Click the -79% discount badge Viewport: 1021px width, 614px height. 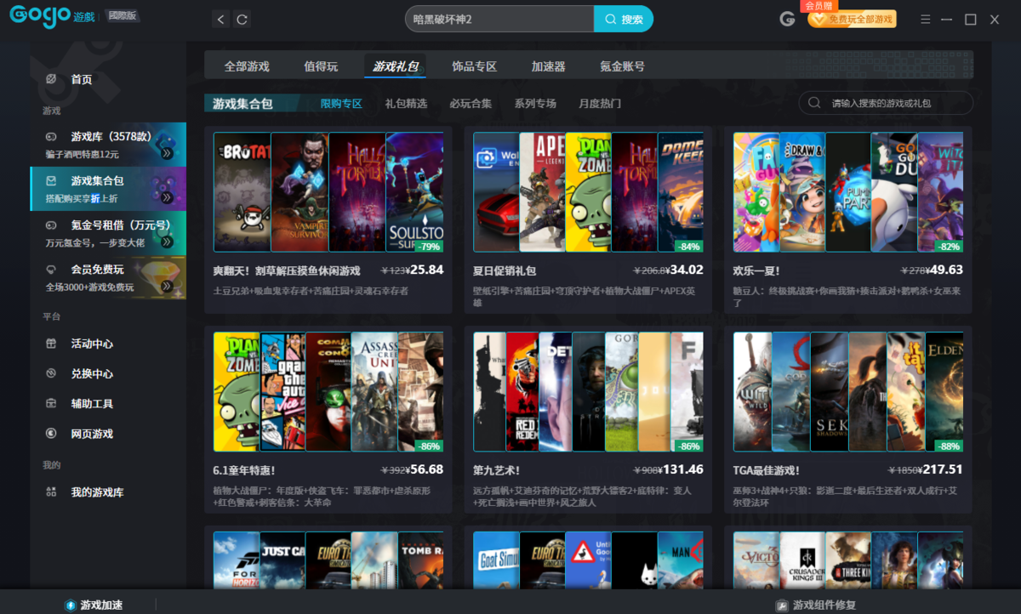(x=429, y=247)
